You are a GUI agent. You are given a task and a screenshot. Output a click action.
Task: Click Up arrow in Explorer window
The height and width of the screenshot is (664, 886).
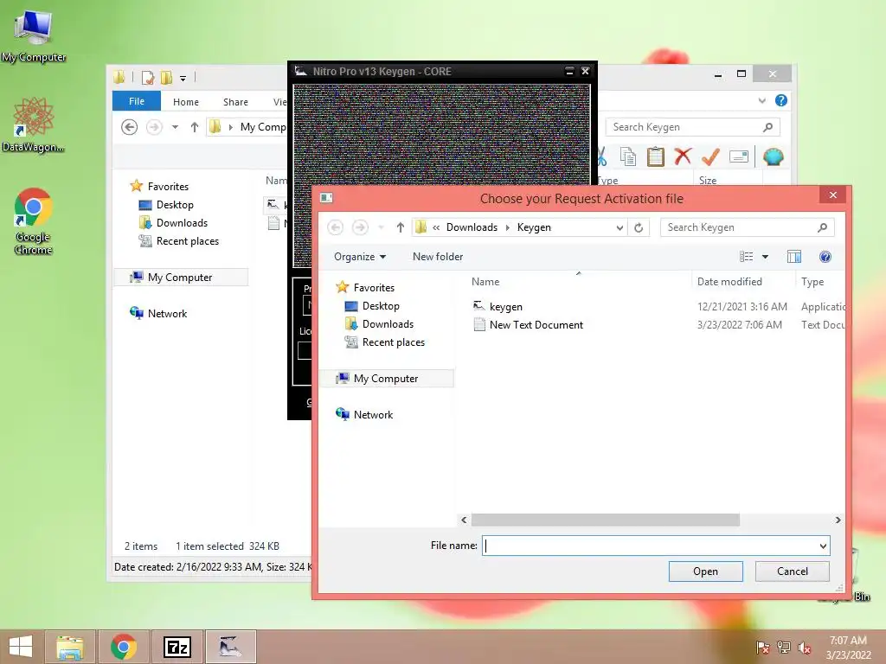point(195,127)
